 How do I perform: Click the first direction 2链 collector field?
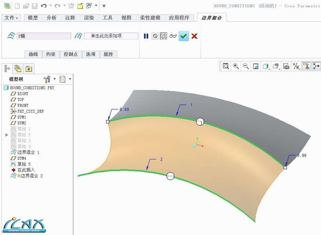click(44, 36)
